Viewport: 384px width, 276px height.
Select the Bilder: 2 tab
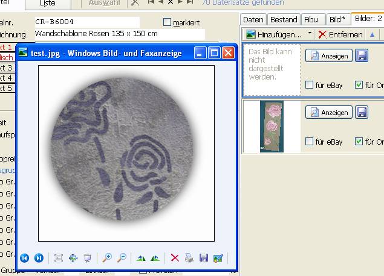[368, 19]
